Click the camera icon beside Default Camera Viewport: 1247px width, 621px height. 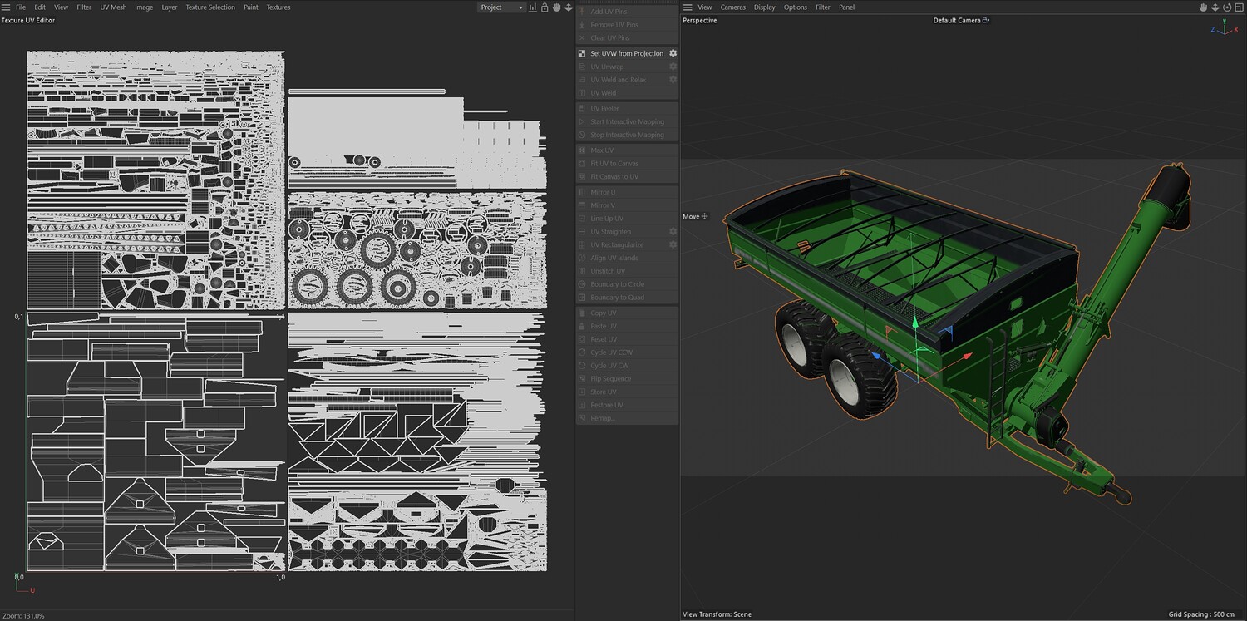click(x=986, y=21)
